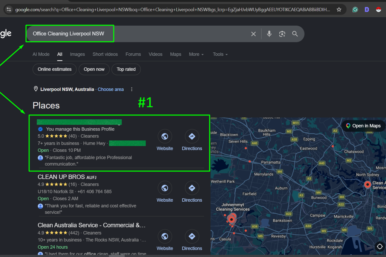Open Website for CLEAN UP BROS
The height and width of the screenshot is (257, 386).
165,192
